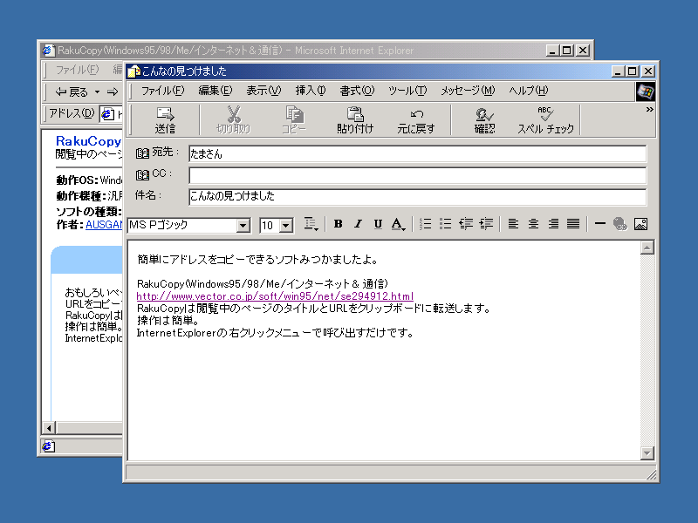This screenshot has width=698, height=523.
Task: Click the Internet Explorer scroll left arrow
Action: click(49, 428)
